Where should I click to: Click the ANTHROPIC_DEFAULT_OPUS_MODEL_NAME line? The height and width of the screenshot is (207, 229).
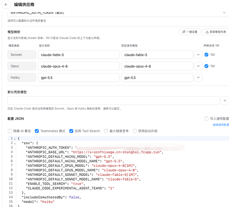pos(82,170)
